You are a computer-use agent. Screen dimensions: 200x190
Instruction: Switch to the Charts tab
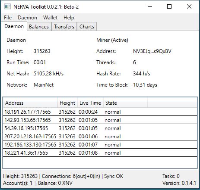click(x=87, y=27)
